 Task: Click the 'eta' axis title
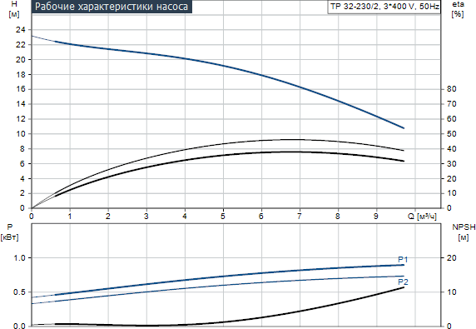[458, 4]
